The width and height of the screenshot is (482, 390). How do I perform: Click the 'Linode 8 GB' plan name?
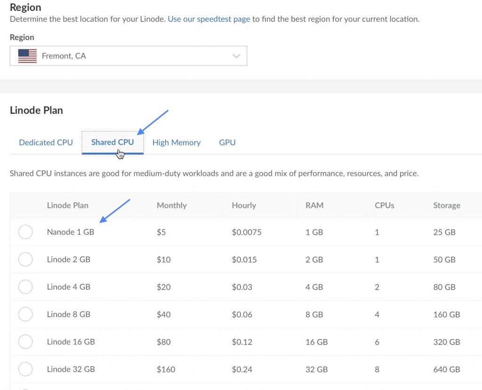click(69, 314)
